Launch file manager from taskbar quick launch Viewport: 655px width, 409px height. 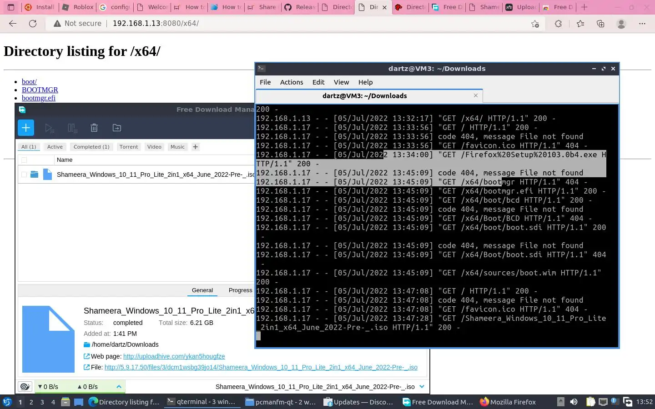[x=65, y=402]
